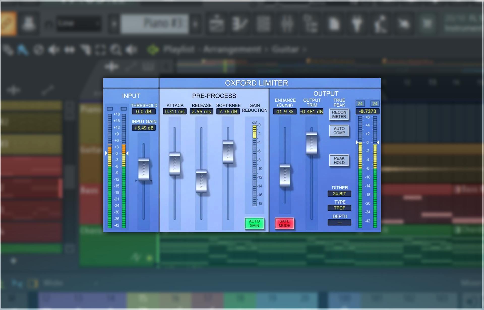Viewport: 484px width, 310px height.
Task: Click the left input clip indicator box
Action: (x=110, y=109)
